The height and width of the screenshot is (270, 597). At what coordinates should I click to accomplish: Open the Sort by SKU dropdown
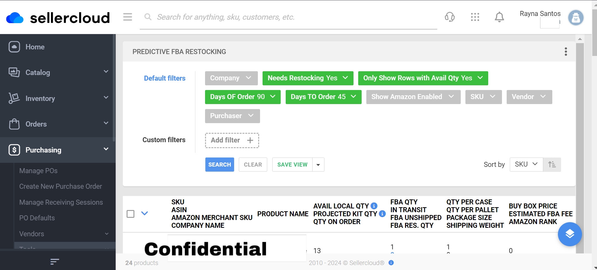coord(526,164)
